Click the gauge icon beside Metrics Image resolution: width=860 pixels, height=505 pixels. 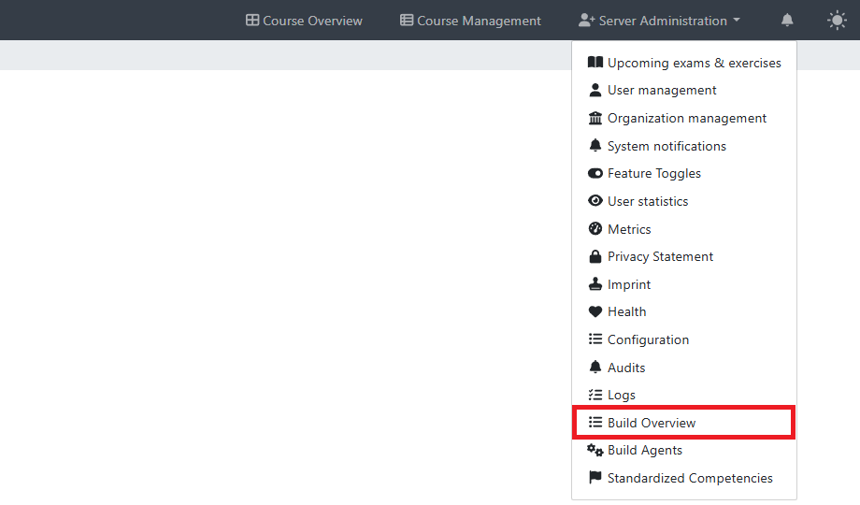(x=595, y=228)
